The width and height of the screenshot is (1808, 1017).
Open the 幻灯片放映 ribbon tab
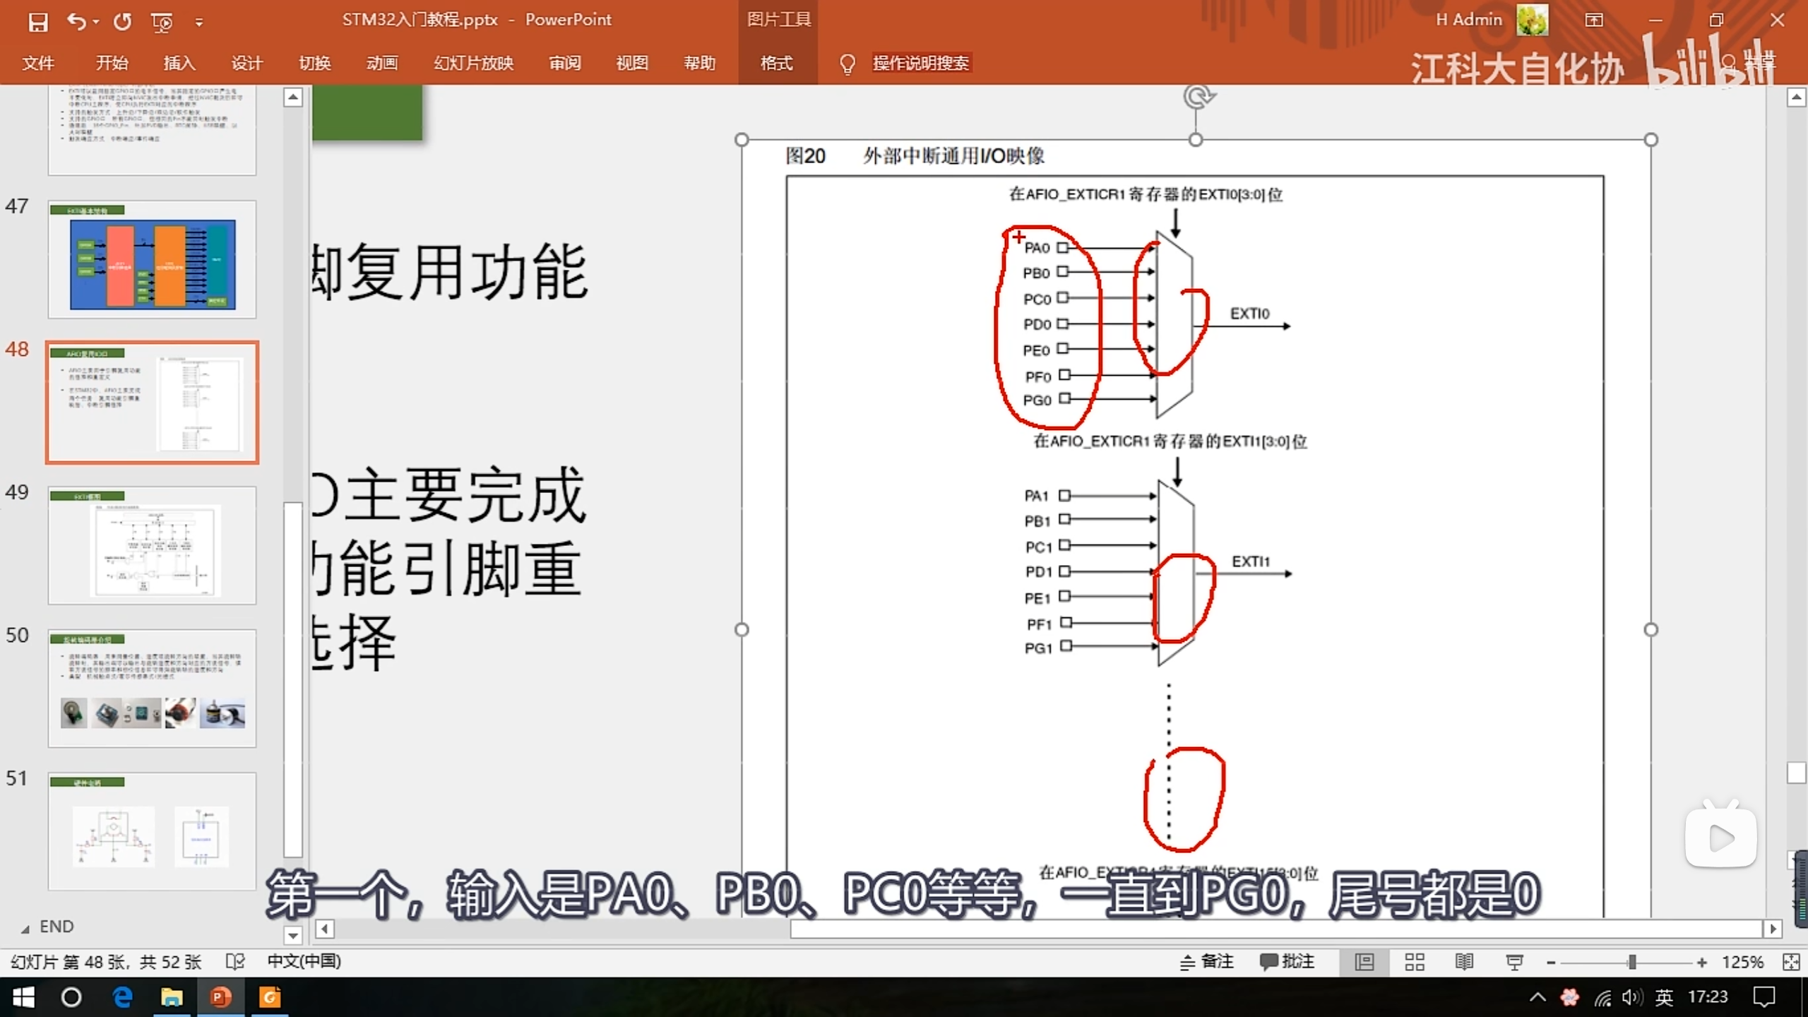[x=473, y=64]
